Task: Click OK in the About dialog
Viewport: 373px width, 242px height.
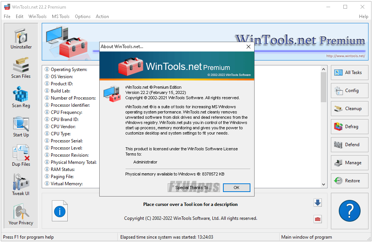Action: coord(237,188)
